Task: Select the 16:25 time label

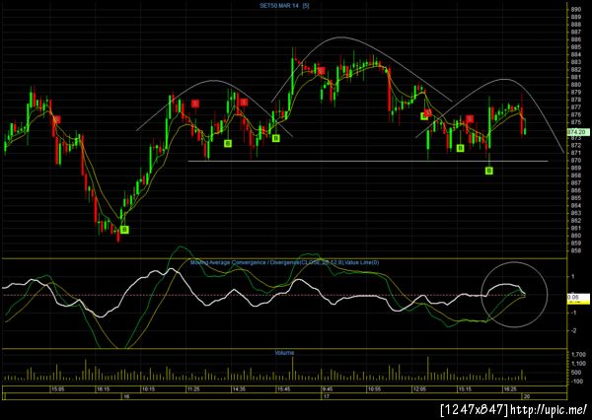Action: click(x=510, y=389)
